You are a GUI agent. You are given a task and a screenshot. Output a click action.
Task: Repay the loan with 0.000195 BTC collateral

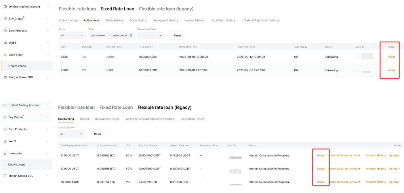coord(321,169)
